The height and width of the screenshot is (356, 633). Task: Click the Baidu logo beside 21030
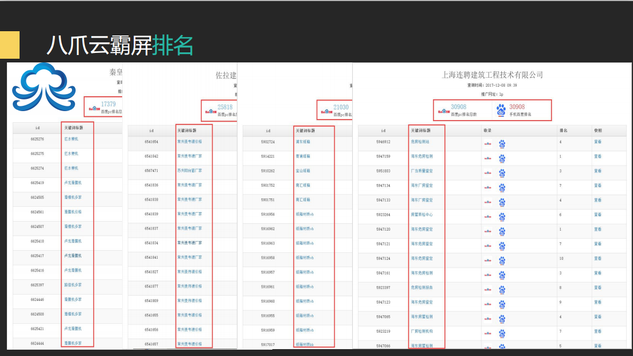[x=327, y=111]
